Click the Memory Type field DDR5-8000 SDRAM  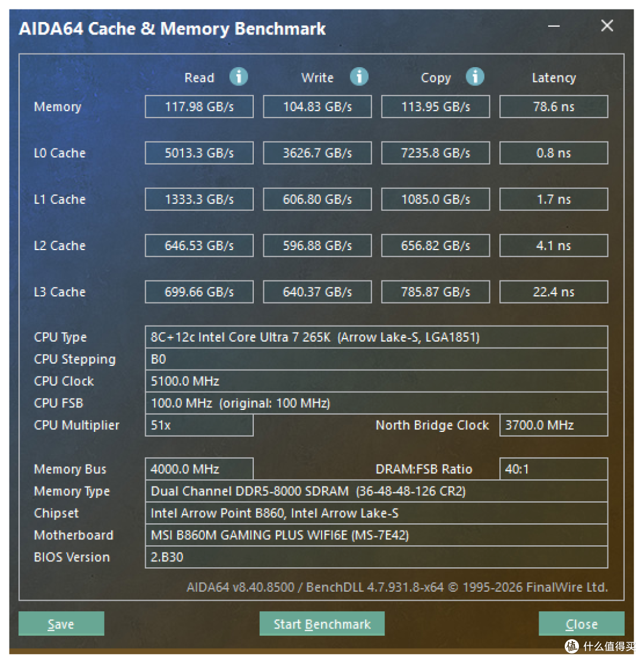[376, 491]
